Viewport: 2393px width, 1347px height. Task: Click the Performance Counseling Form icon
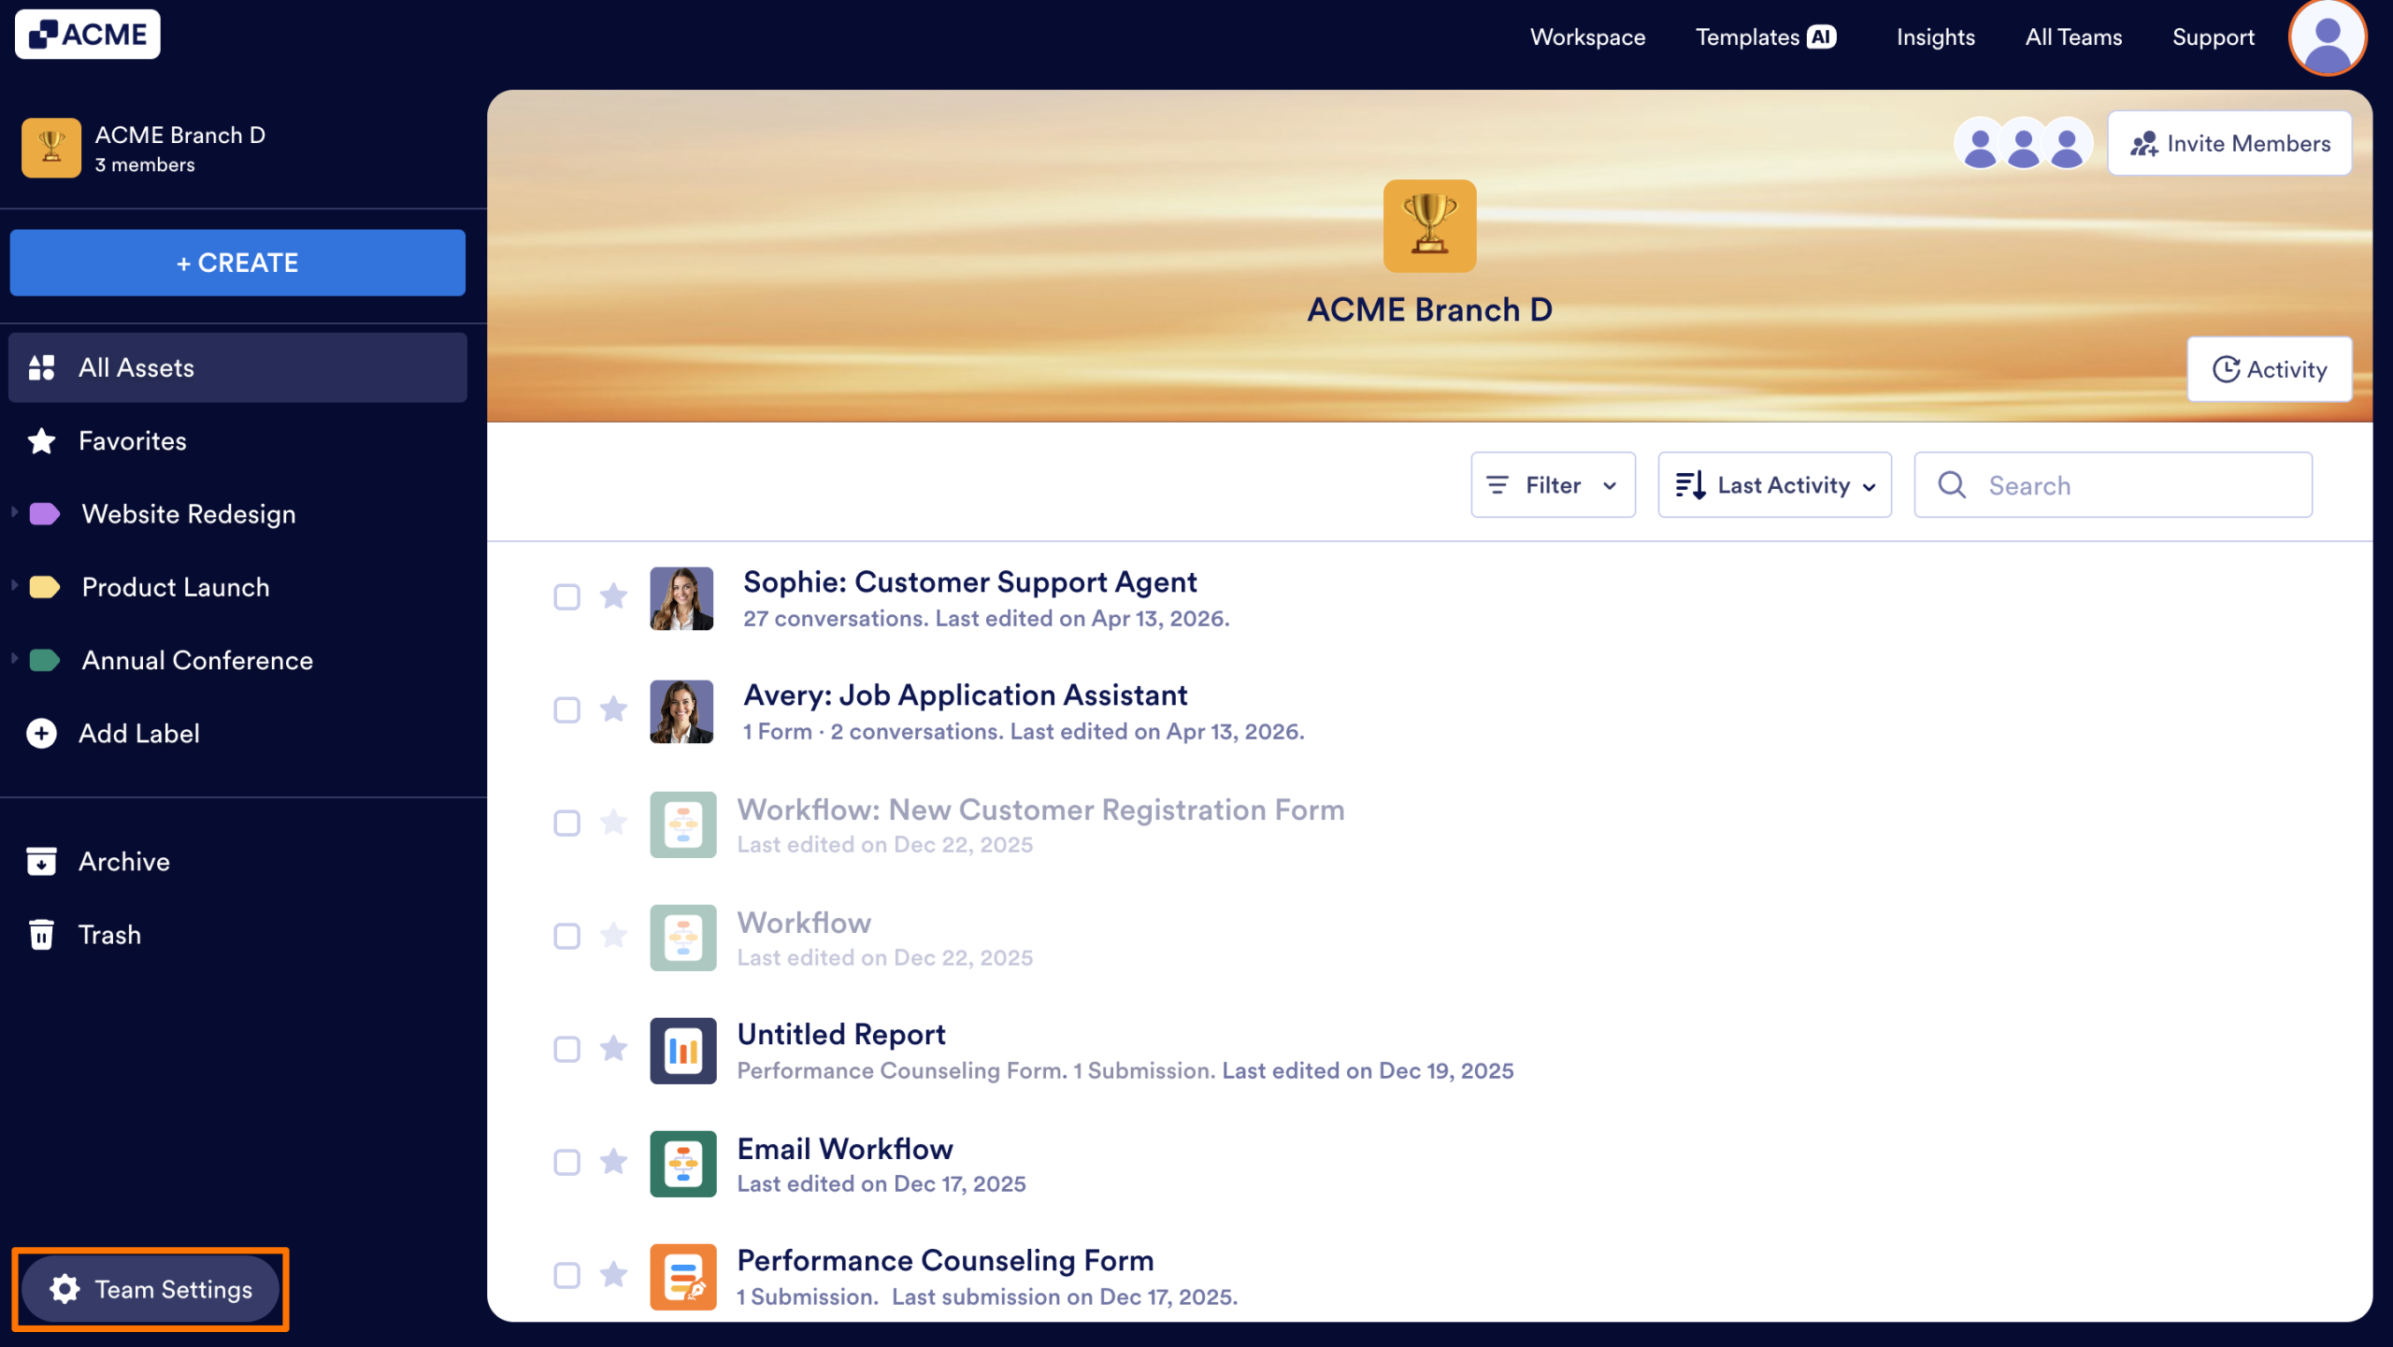tap(683, 1277)
